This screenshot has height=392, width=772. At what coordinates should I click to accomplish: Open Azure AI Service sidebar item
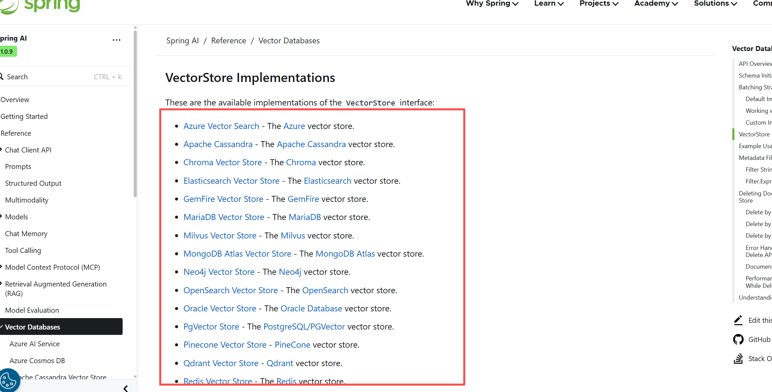click(35, 344)
